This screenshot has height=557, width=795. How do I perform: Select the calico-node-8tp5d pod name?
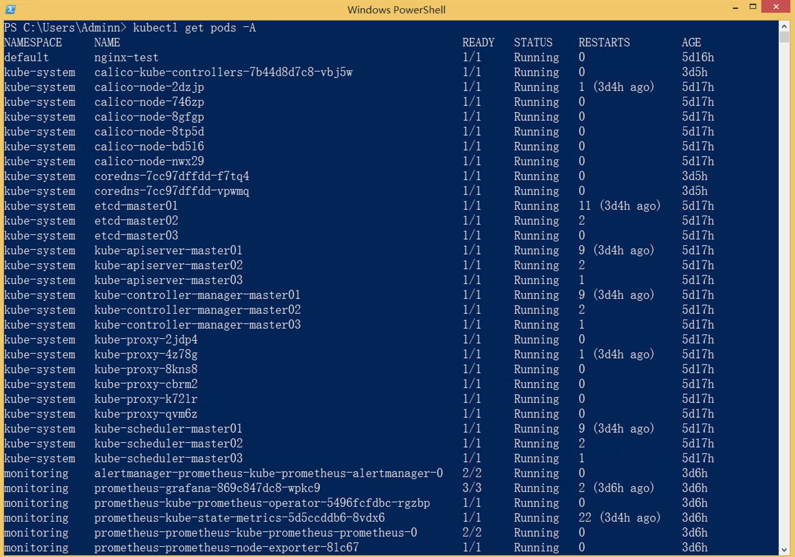point(149,131)
